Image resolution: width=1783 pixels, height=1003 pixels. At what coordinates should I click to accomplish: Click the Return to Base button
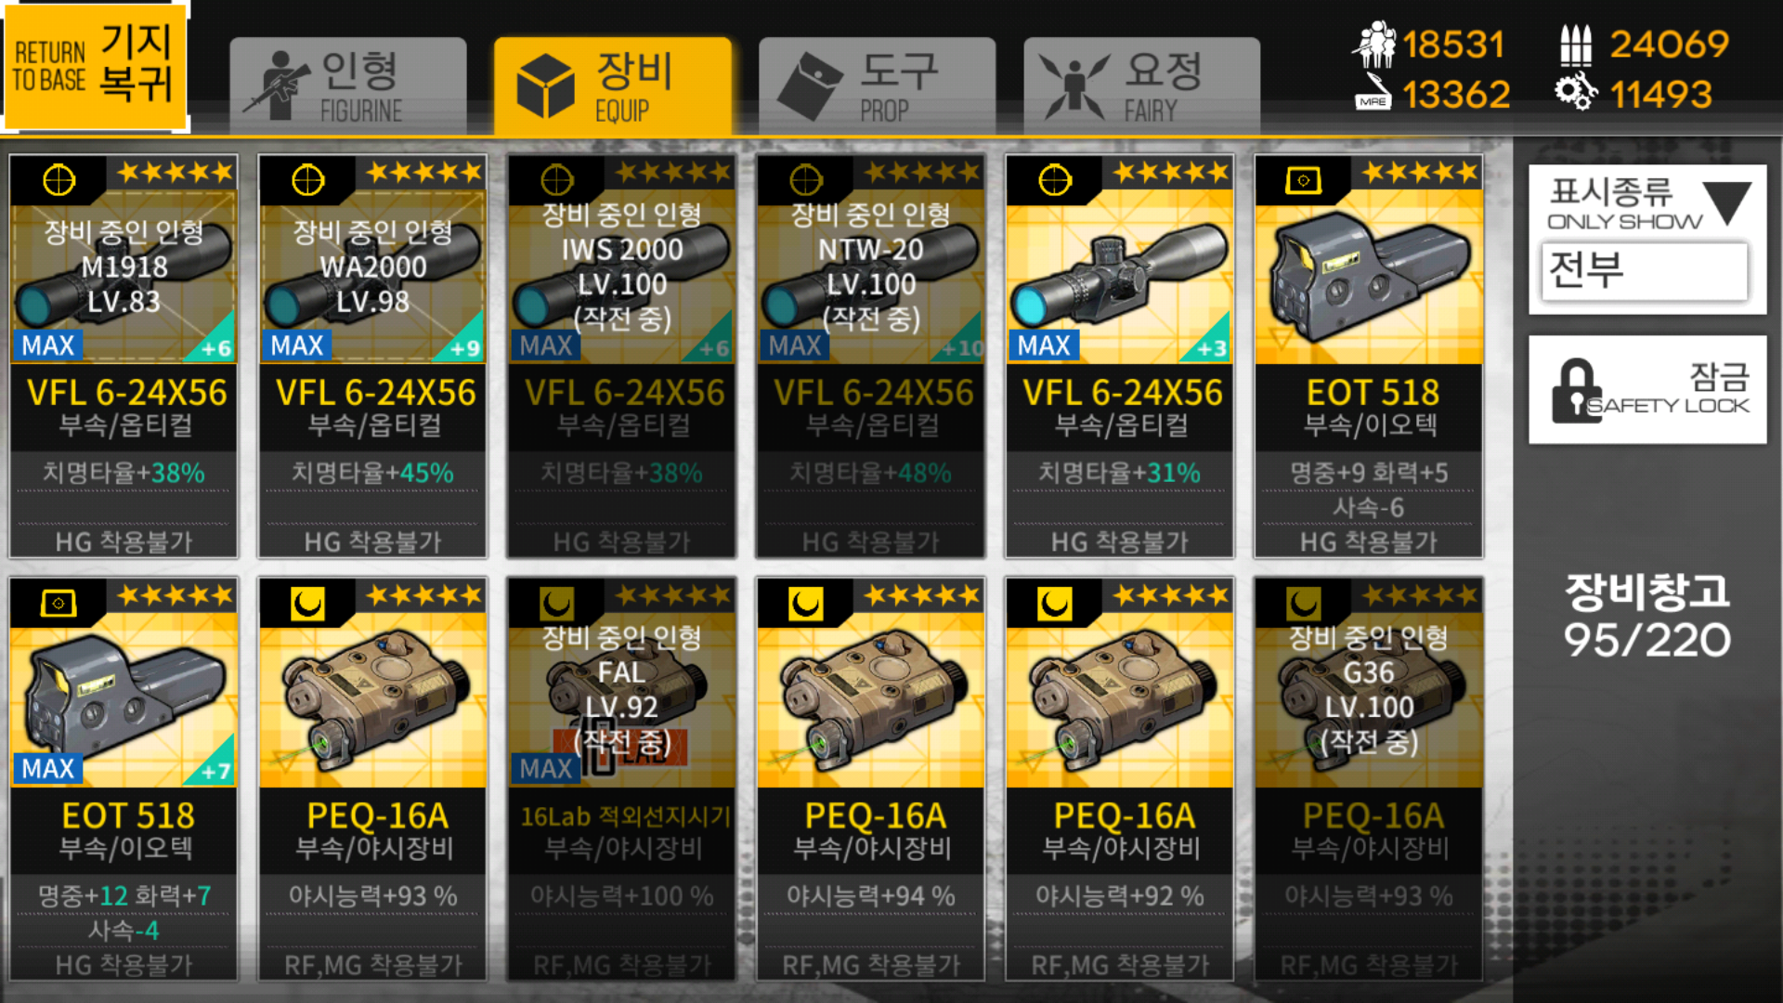click(x=95, y=65)
